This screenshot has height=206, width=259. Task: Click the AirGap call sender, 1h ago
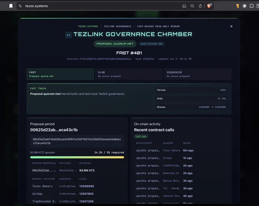click(x=167, y=158)
